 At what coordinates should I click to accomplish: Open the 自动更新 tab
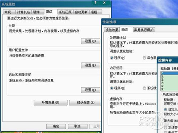[x=81, y=12]
